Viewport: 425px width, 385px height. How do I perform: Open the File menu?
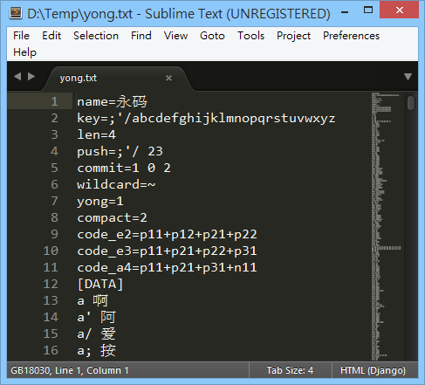tap(21, 36)
